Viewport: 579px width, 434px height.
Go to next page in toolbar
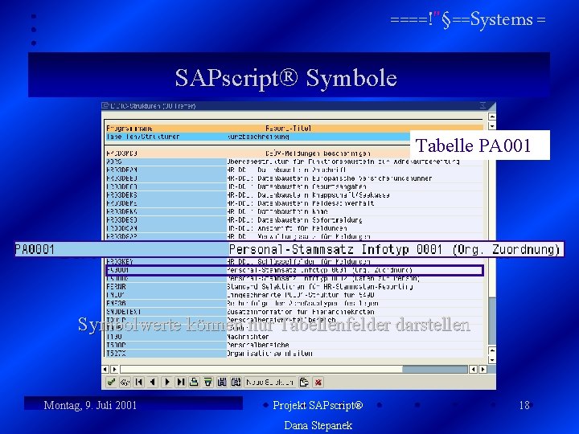click(166, 382)
